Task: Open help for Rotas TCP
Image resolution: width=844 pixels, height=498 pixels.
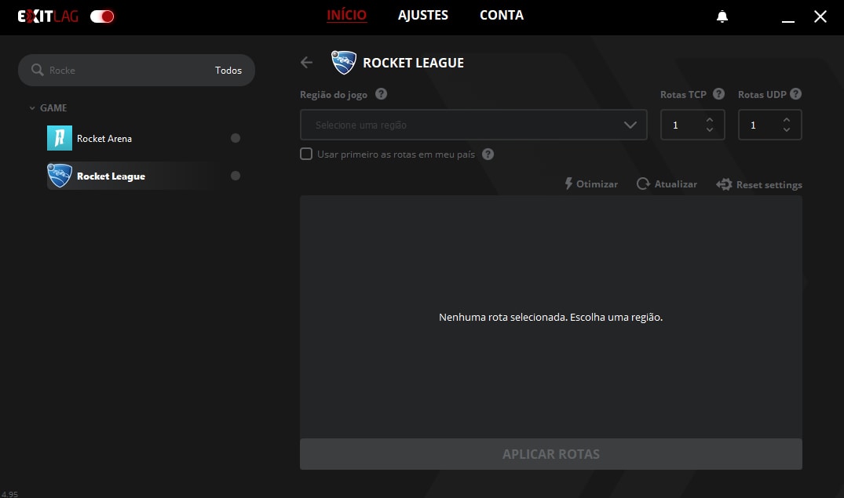Action: pyautogui.click(x=718, y=94)
